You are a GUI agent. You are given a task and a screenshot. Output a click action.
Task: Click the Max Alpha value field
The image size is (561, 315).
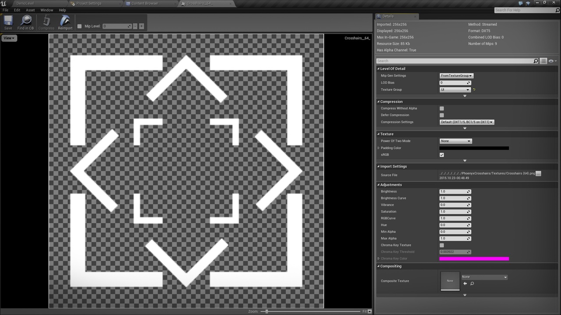point(455,238)
